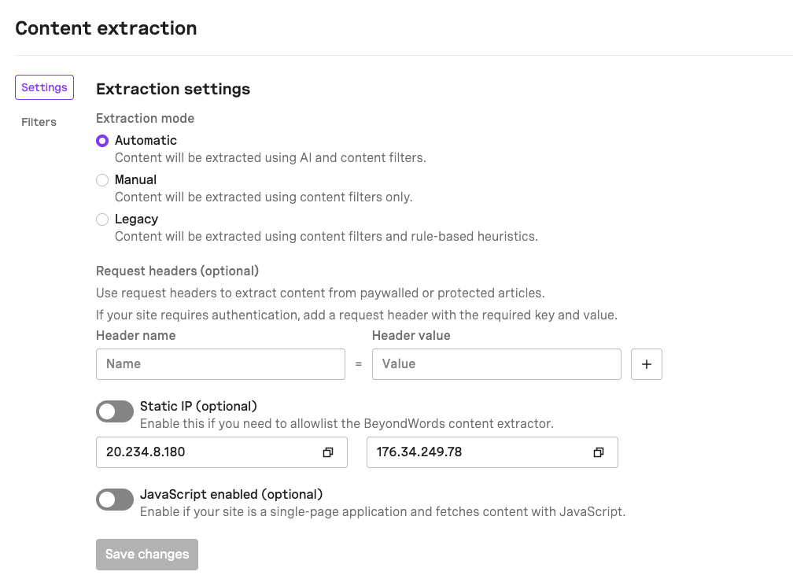Open the Settings tab
The image size is (793, 579).
(x=44, y=87)
